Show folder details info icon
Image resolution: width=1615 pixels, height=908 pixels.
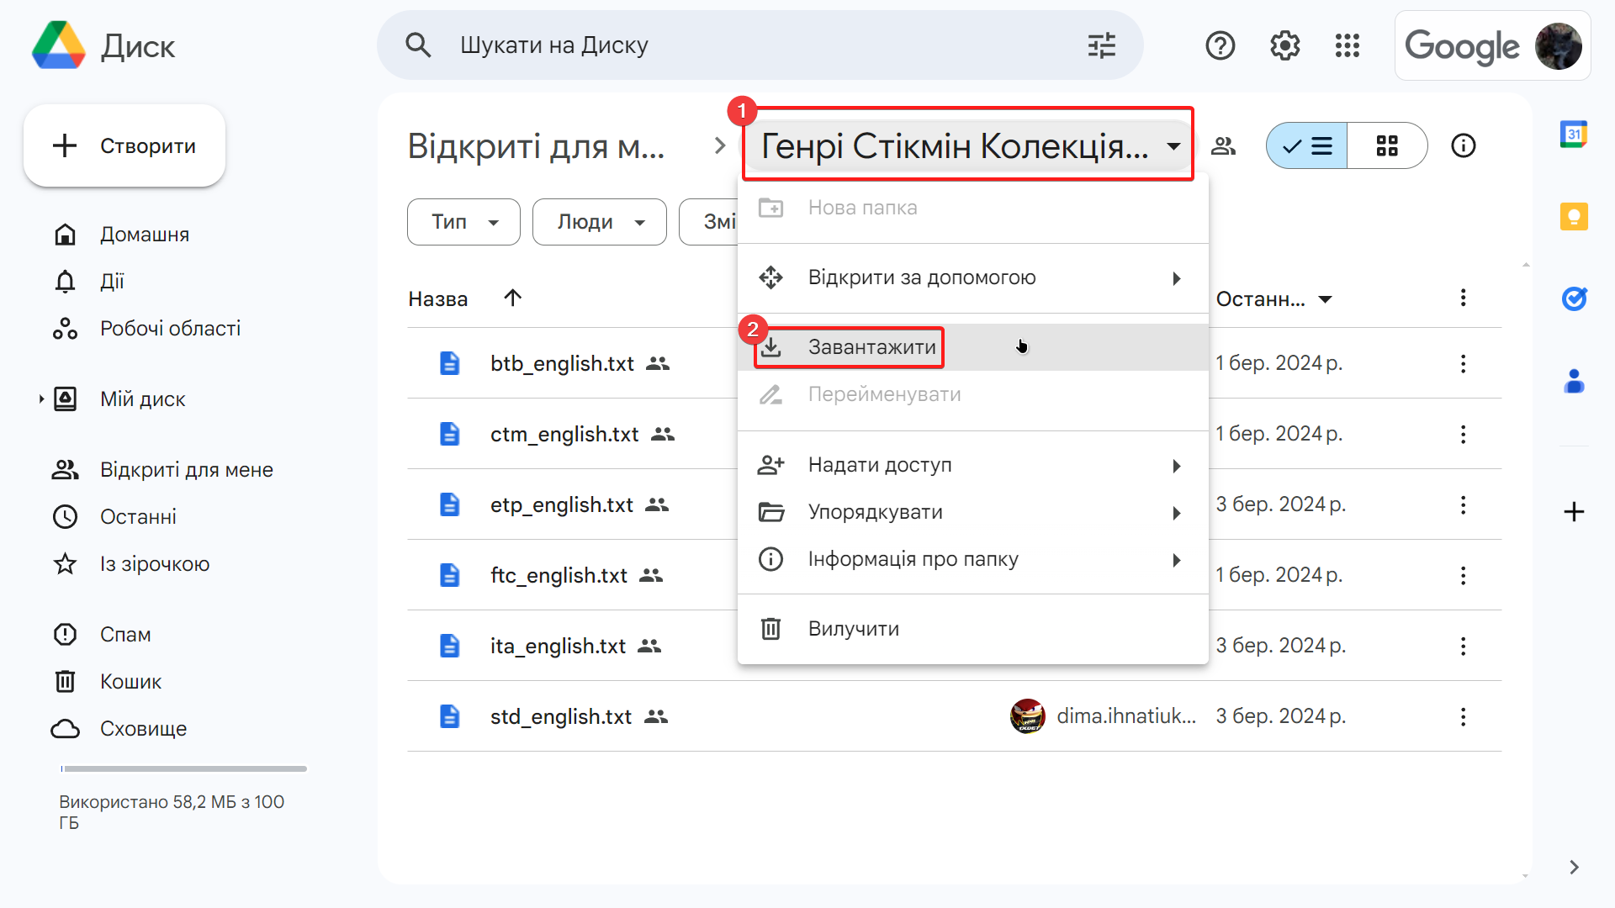coord(1463,145)
